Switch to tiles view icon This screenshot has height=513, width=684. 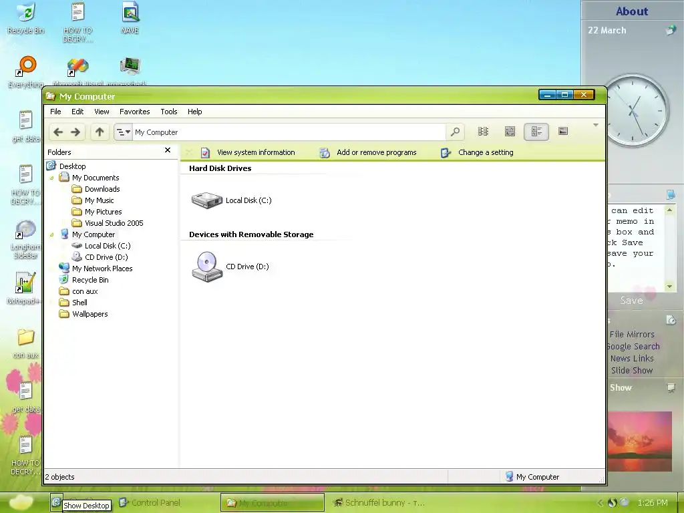(510, 132)
